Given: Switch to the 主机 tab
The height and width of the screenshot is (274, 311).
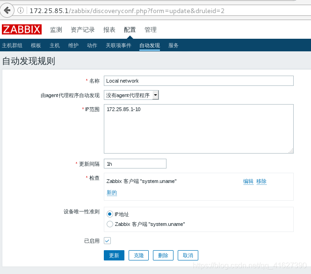Looking at the screenshot, I should (x=55, y=45).
